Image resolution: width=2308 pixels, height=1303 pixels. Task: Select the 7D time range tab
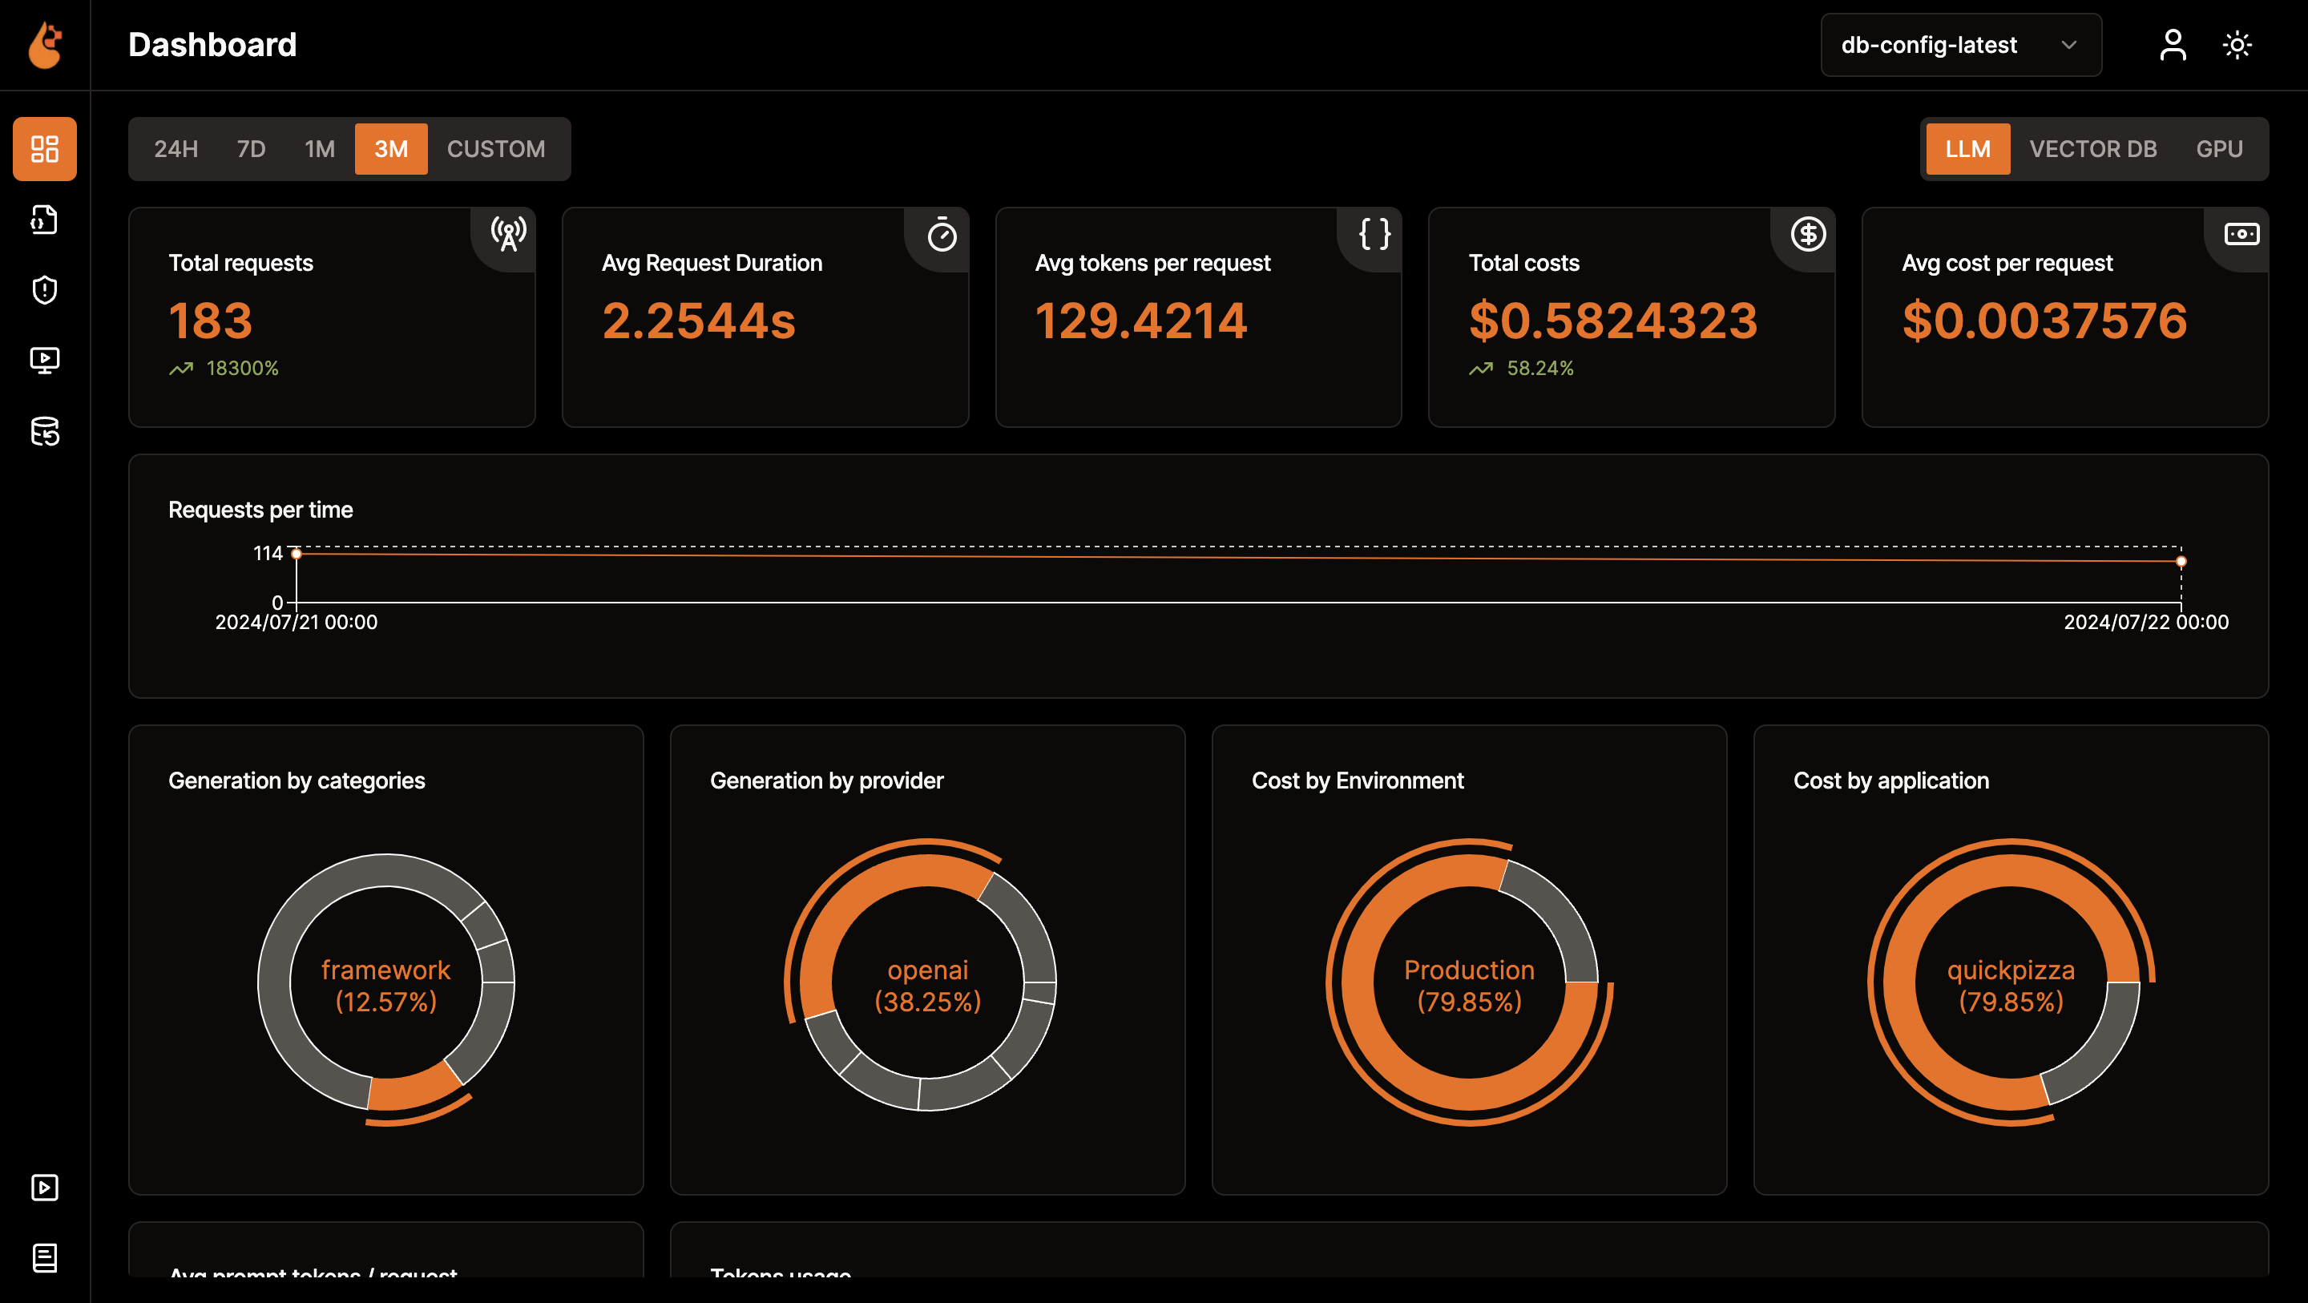251,149
